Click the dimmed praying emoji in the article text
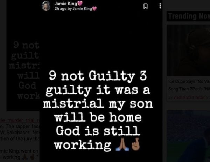Image resolution: width=210 pixels, height=162 pixels. 24,157
